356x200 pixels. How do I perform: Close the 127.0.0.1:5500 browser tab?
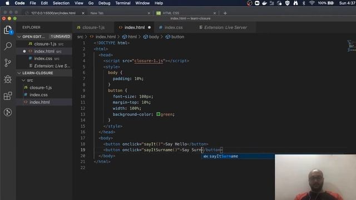click(x=83, y=13)
